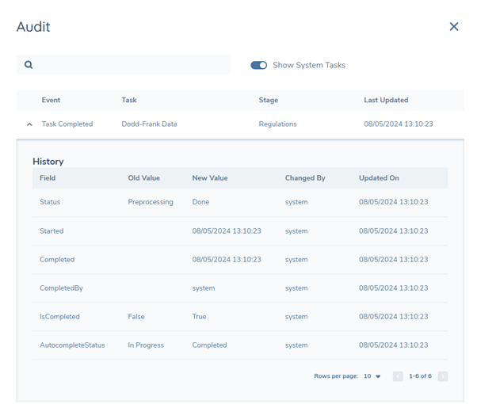The image size is (477, 404).
Task: Select the CompletedBy field row
Action: (x=240, y=288)
